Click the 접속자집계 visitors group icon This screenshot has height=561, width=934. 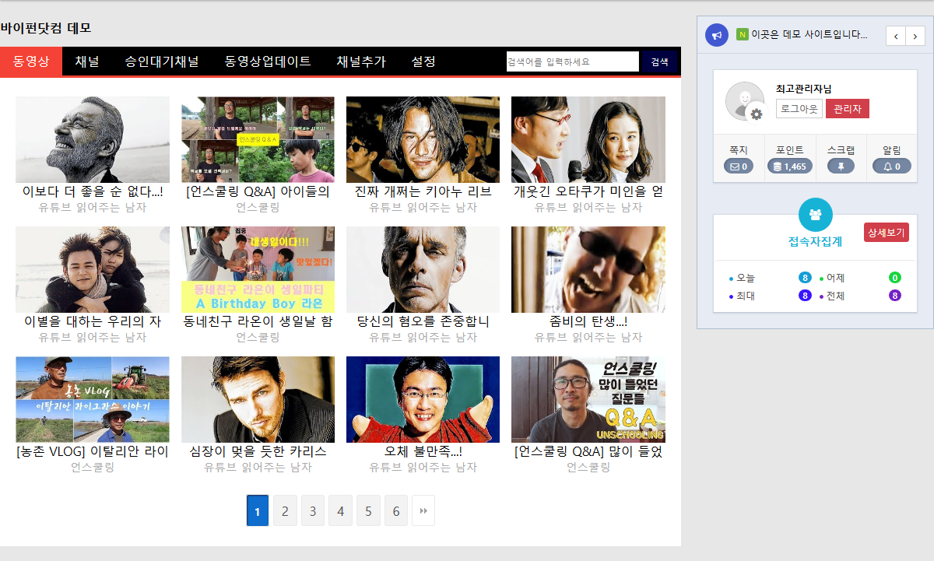(x=815, y=214)
